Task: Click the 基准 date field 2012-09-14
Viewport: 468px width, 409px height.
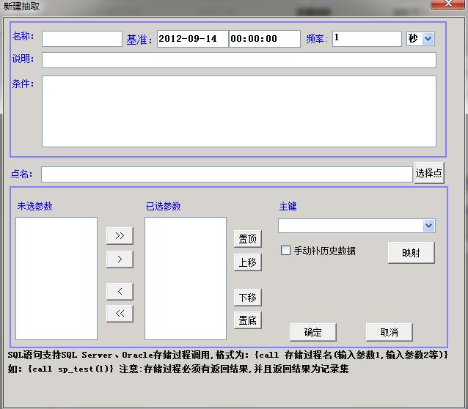Action: [x=193, y=39]
